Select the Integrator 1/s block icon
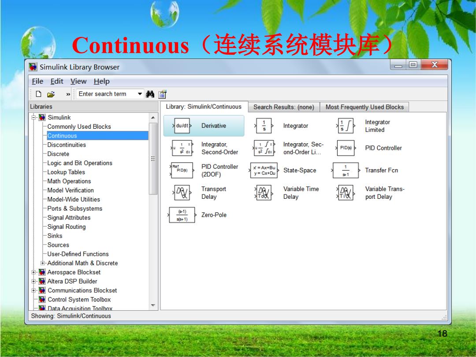This screenshot has width=476, height=357. coord(264,126)
